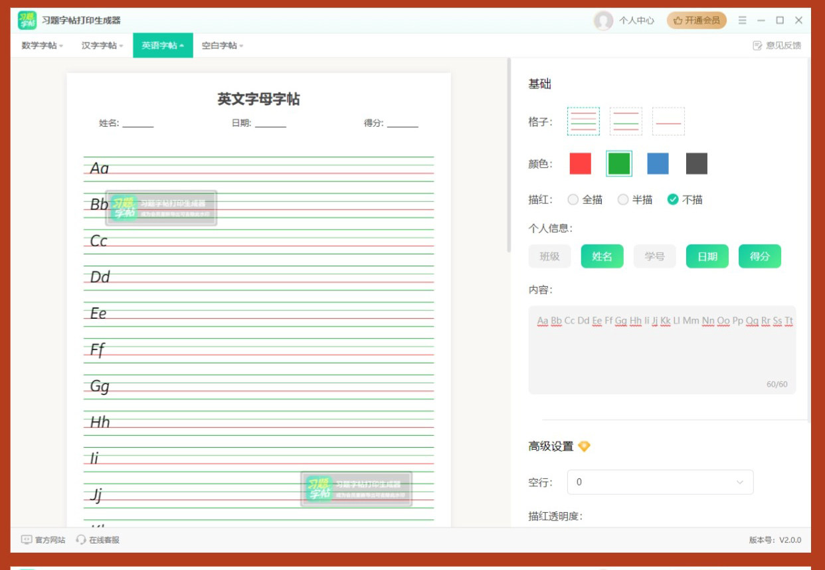
Task: Click thumbs-up icon on 开通会员
Action: click(x=678, y=21)
